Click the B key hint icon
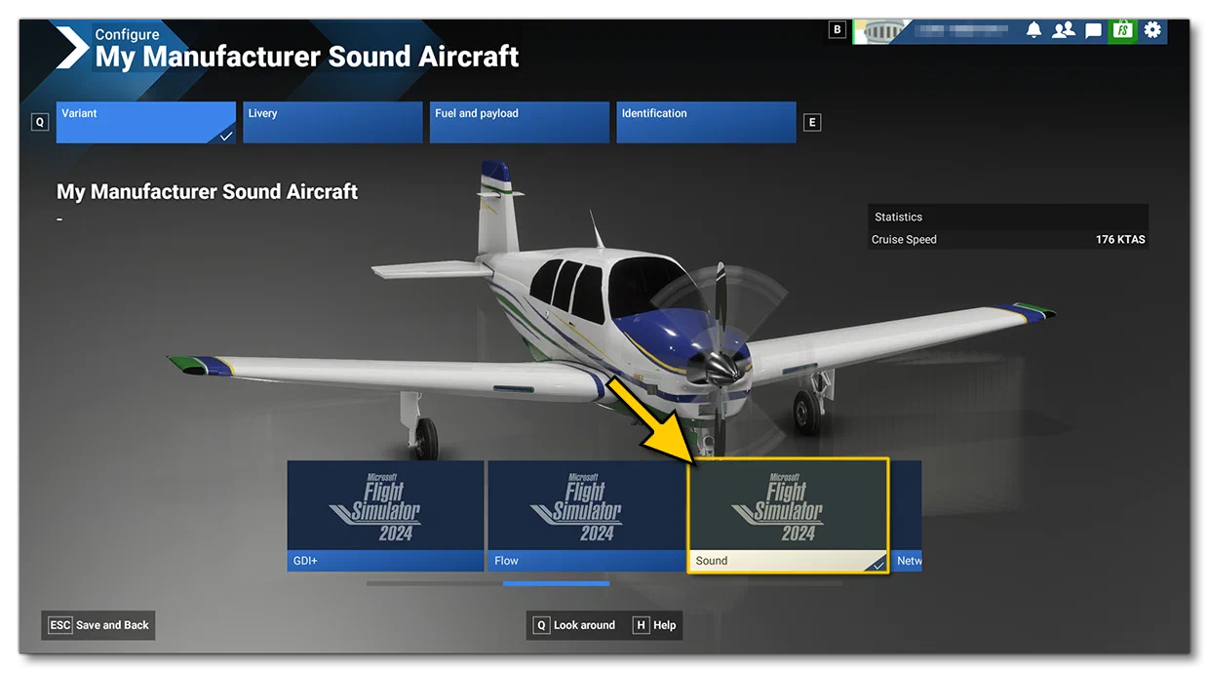 (837, 29)
